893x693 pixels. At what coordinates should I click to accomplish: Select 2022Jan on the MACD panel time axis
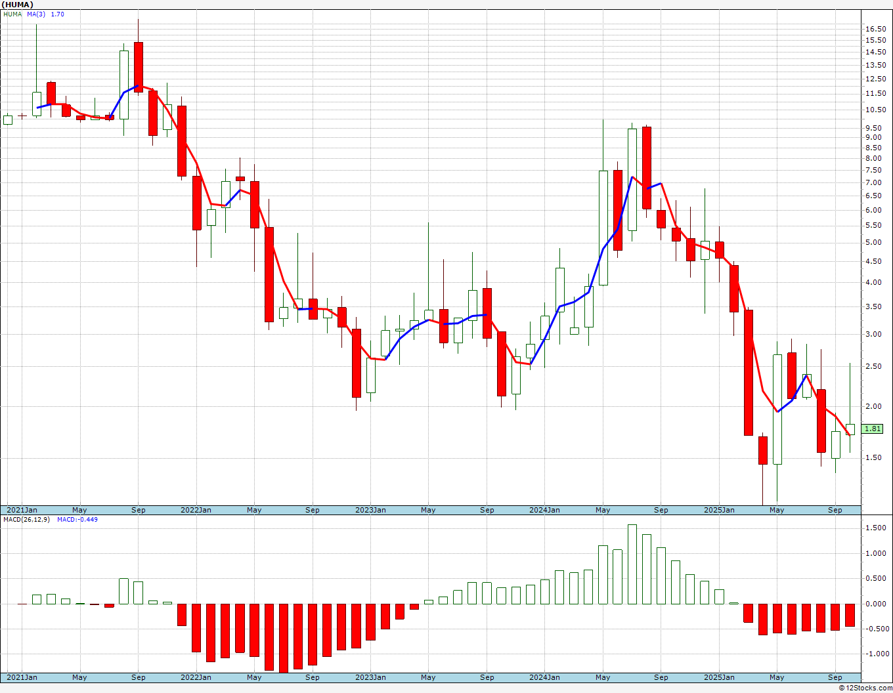pos(196,677)
